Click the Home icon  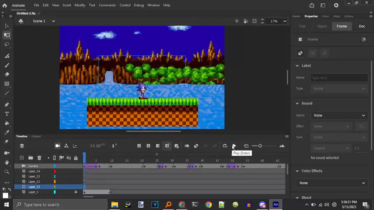(5, 5)
